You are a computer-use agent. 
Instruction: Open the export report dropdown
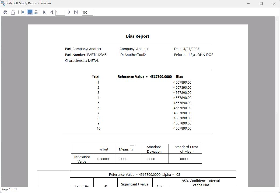pos(13,12)
